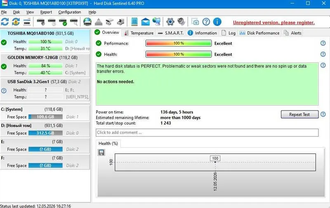Screen dimensions: 330x208
Task: Click the comment input field
Action: click(x=207, y=132)
